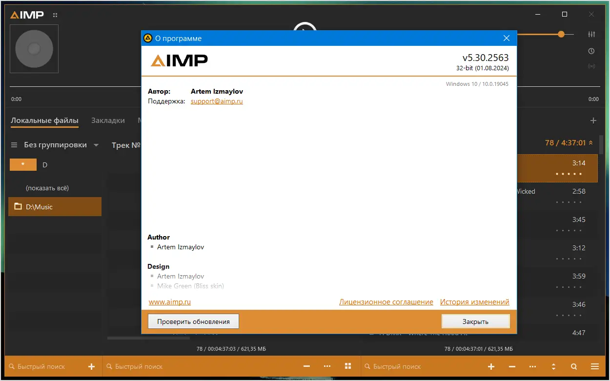Image resolution: width=610 pixels, height=381 pixels.
Task: Select the playlist track lasting 3:59
Action: tap(557, 281)
